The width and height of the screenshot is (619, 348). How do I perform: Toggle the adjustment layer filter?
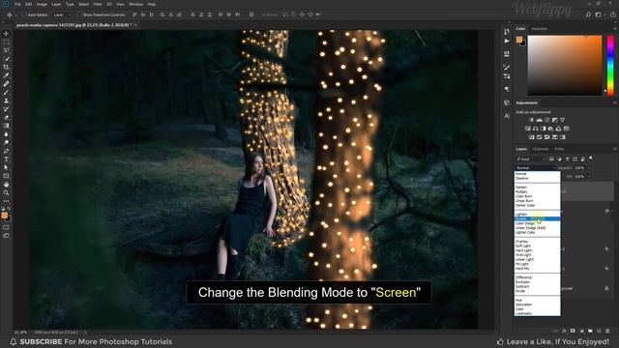tap(559, 159)
